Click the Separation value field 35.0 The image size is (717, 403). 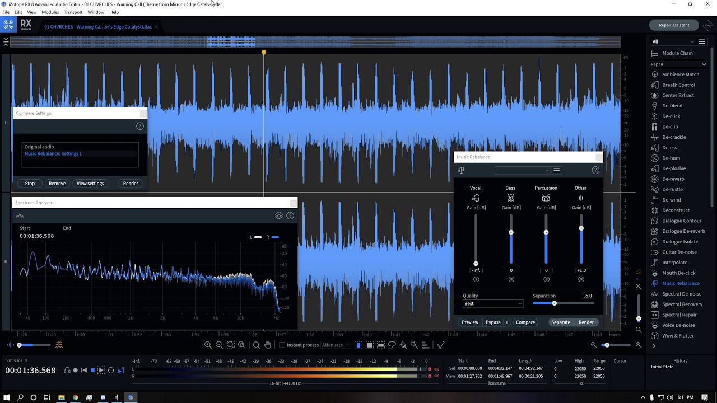pos(587,296)
